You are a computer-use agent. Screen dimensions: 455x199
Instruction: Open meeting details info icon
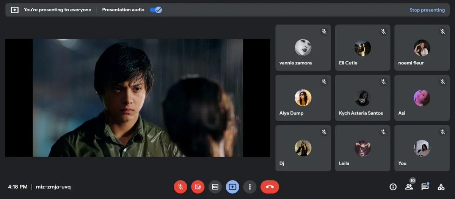click(393, 187)
